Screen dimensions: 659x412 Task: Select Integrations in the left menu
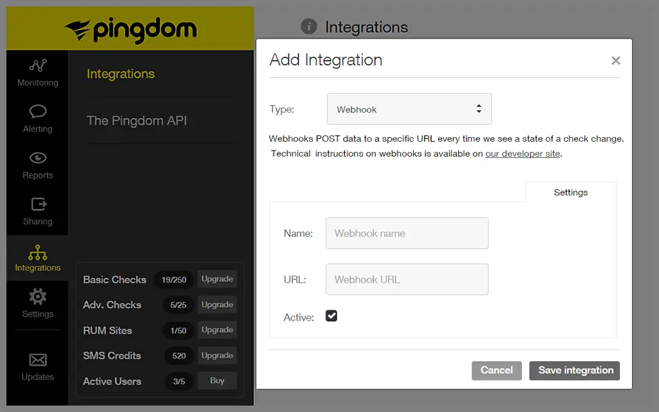pyautogui.click(x=120, y=74)
